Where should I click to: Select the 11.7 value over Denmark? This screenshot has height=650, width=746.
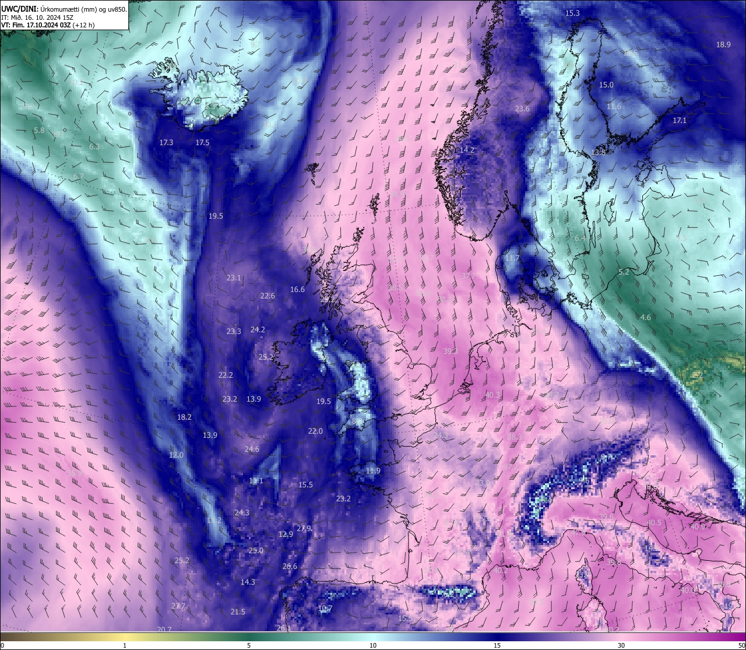[512, 258]
